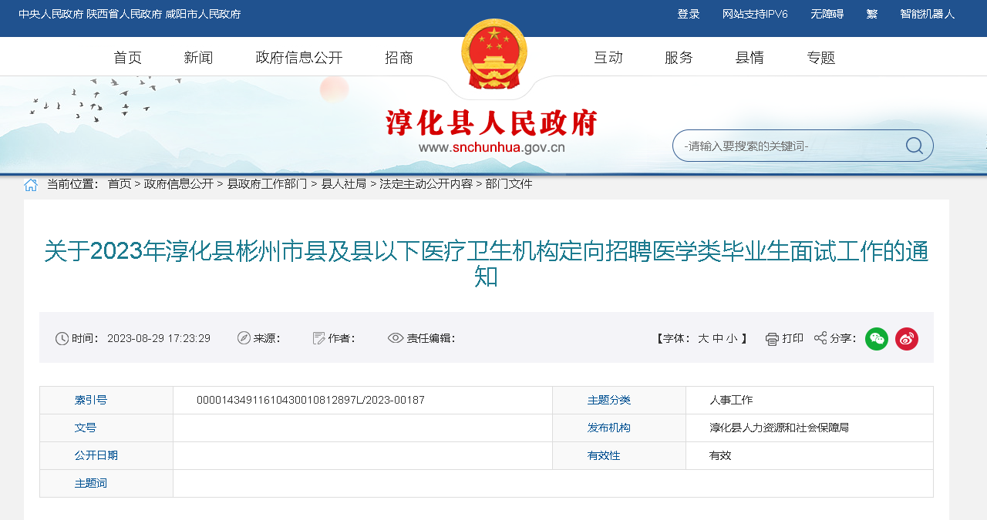Click the printer icon
Image resolution: width=987 pixels, height=520 pixels.
click(772, 339)
